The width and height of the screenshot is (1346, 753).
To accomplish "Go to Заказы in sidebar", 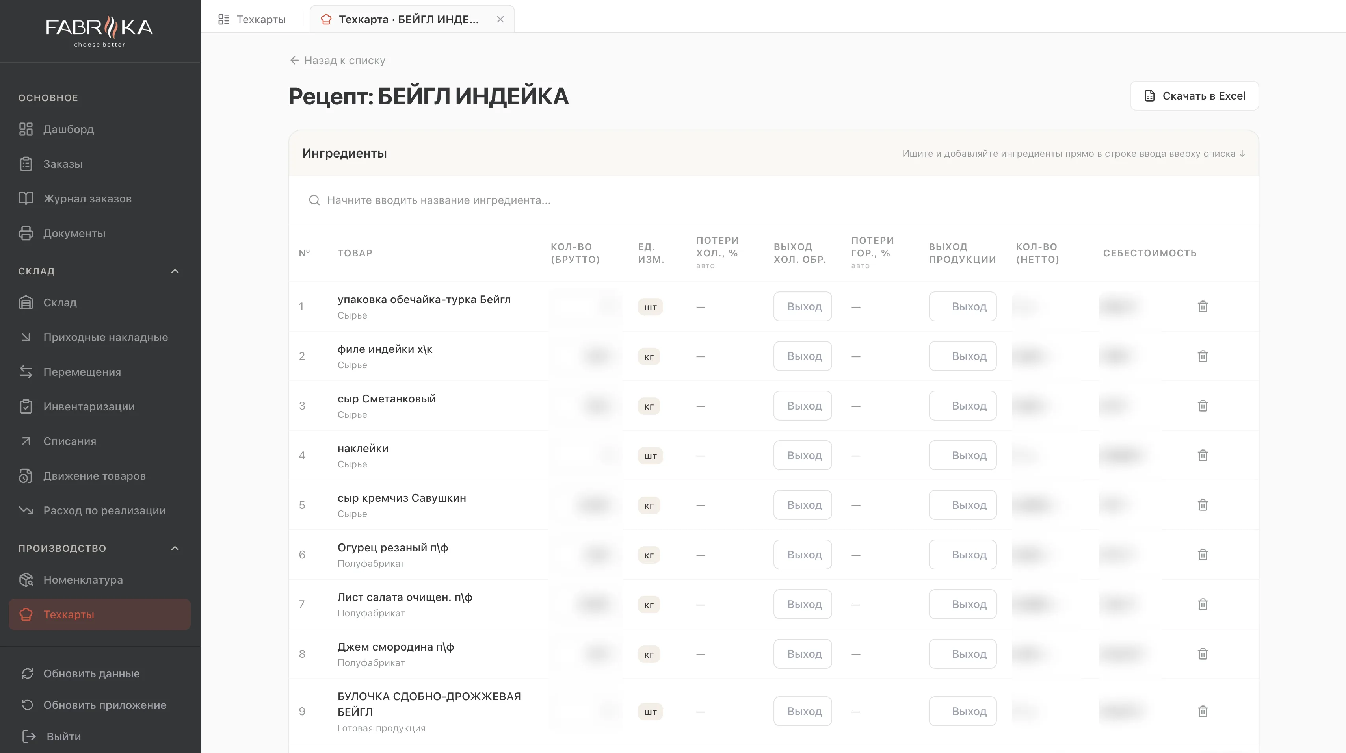I will pos(99,164).
